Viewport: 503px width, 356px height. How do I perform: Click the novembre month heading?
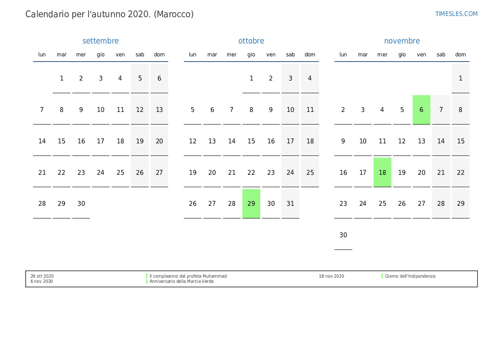(402, 41)
